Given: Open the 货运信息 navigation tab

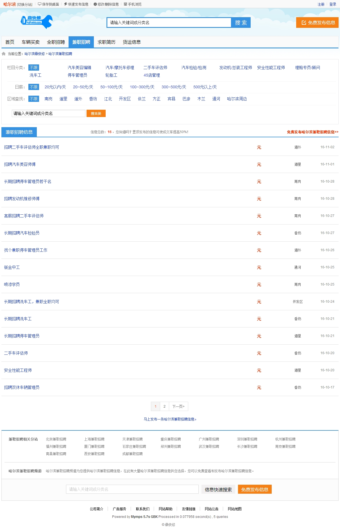Looking at the screenshot, I should pyautogui.click(x=132, y=42).
